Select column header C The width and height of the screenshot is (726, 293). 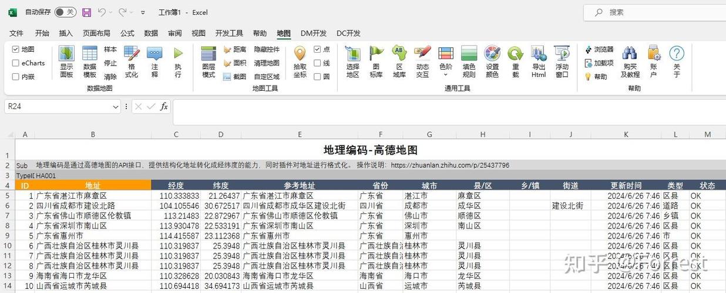[176, 135]
